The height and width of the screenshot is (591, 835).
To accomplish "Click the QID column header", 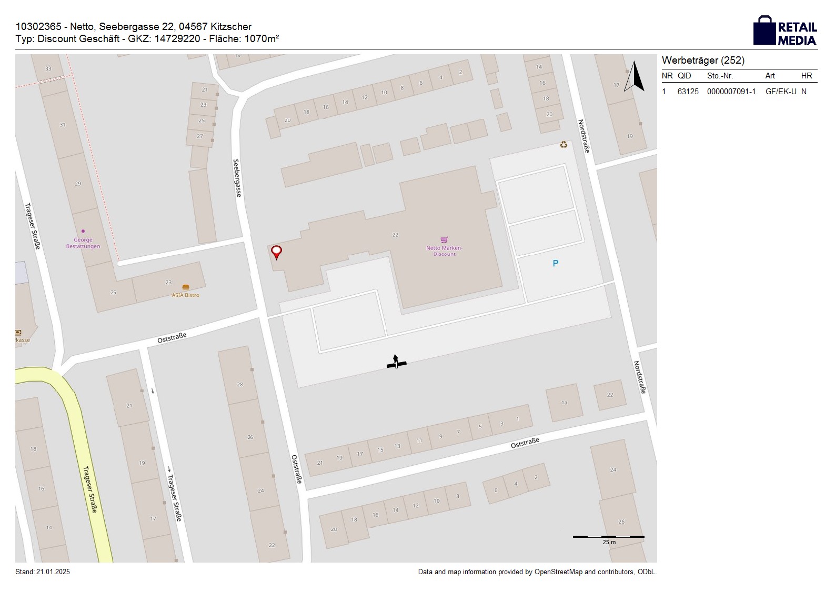I will [x=684, y=76].
